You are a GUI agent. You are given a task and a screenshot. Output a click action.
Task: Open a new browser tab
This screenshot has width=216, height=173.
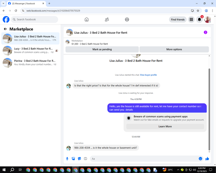[x=49, y=3]
